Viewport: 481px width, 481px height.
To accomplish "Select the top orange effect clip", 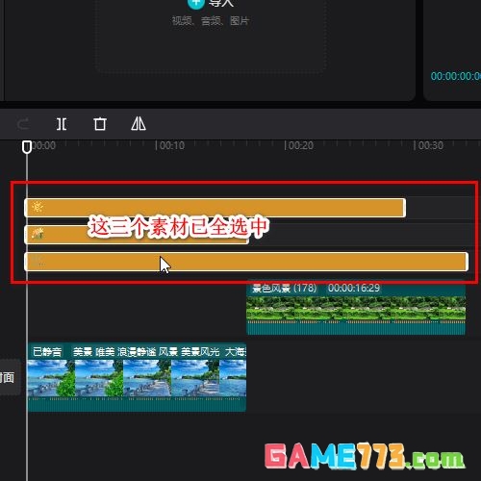I will (215, 208).
